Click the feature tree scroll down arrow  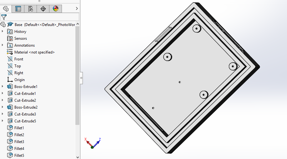[78, 157]
